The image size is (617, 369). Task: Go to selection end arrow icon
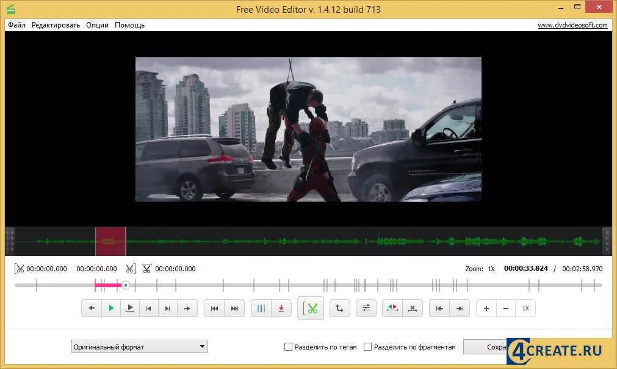460,309
